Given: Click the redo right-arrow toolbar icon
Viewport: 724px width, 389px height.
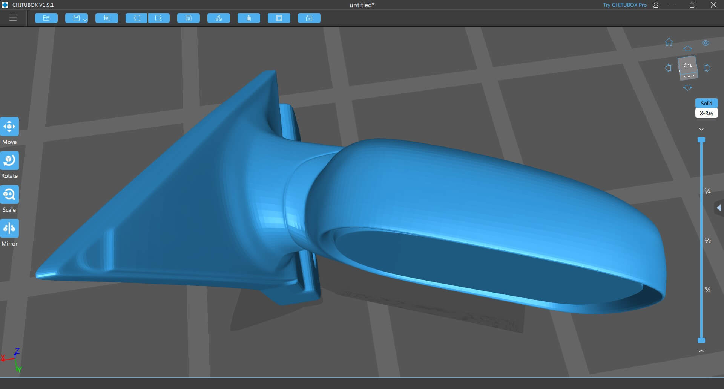Looking at the screenshot, I should click(x=158, y=18).
